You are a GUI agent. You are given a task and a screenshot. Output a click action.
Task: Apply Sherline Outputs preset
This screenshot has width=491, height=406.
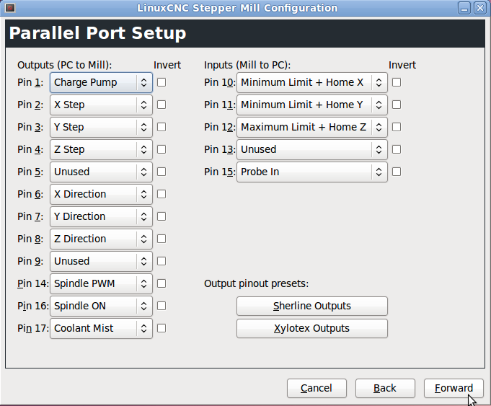312,306
